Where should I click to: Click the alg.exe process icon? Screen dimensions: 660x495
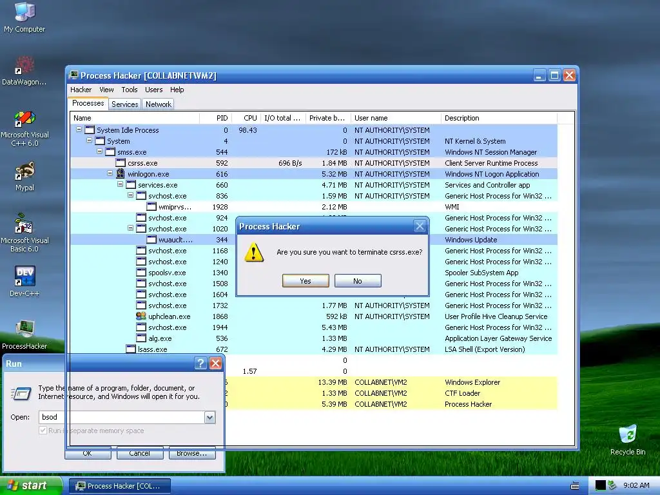coord(141,338)
